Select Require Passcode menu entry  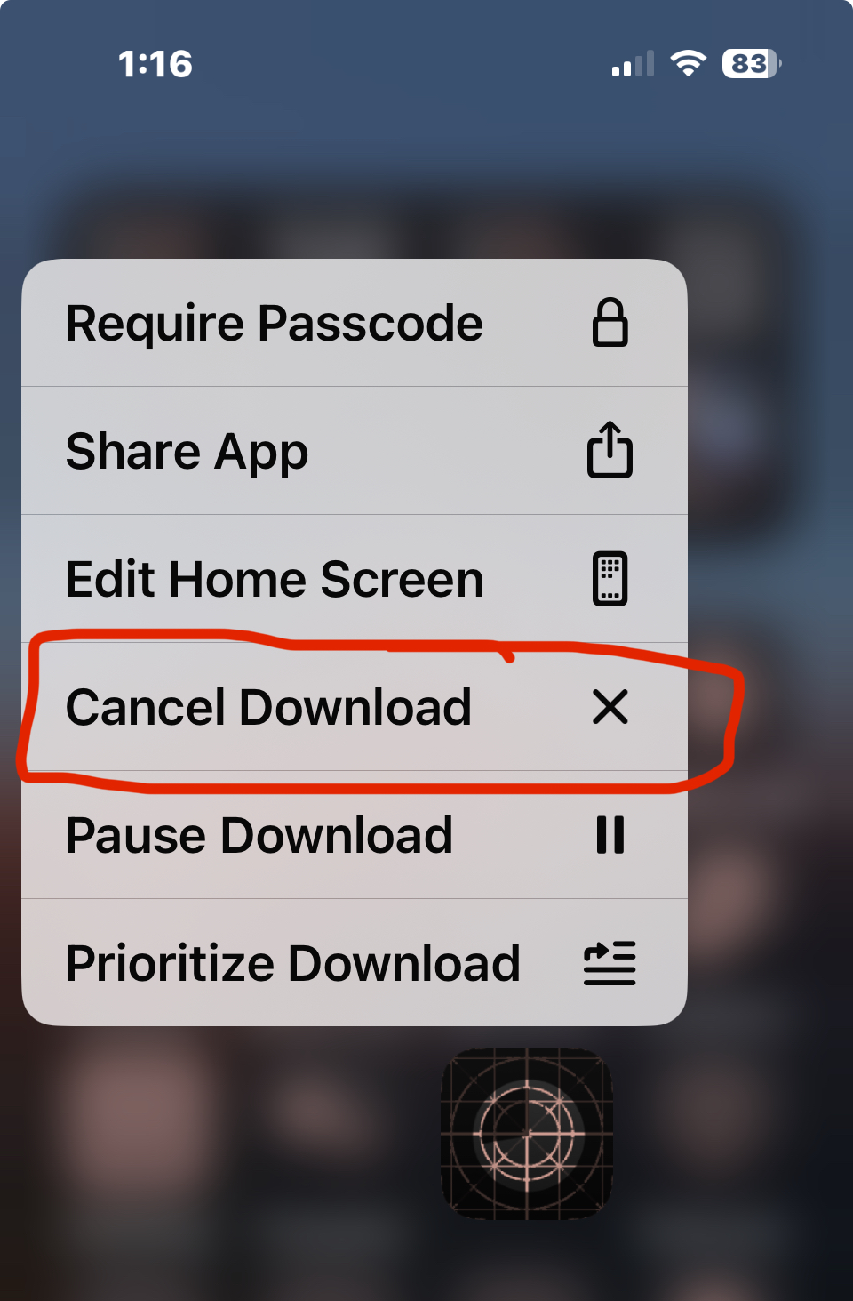(355, 323)
